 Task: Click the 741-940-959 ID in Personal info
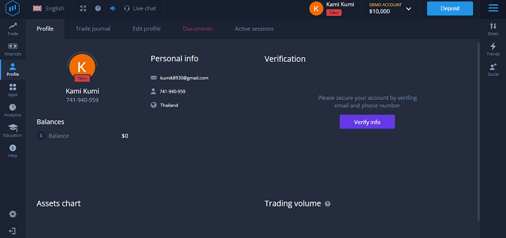click(173, 92)
